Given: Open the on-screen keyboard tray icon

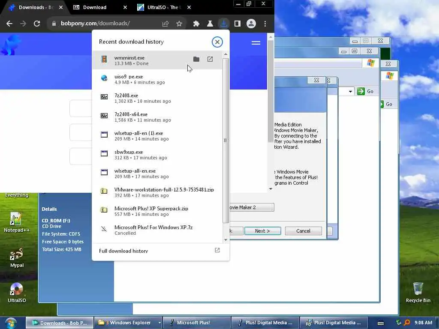Looking at the screenshot, I should pyautogui.click(x=381, y=323).
